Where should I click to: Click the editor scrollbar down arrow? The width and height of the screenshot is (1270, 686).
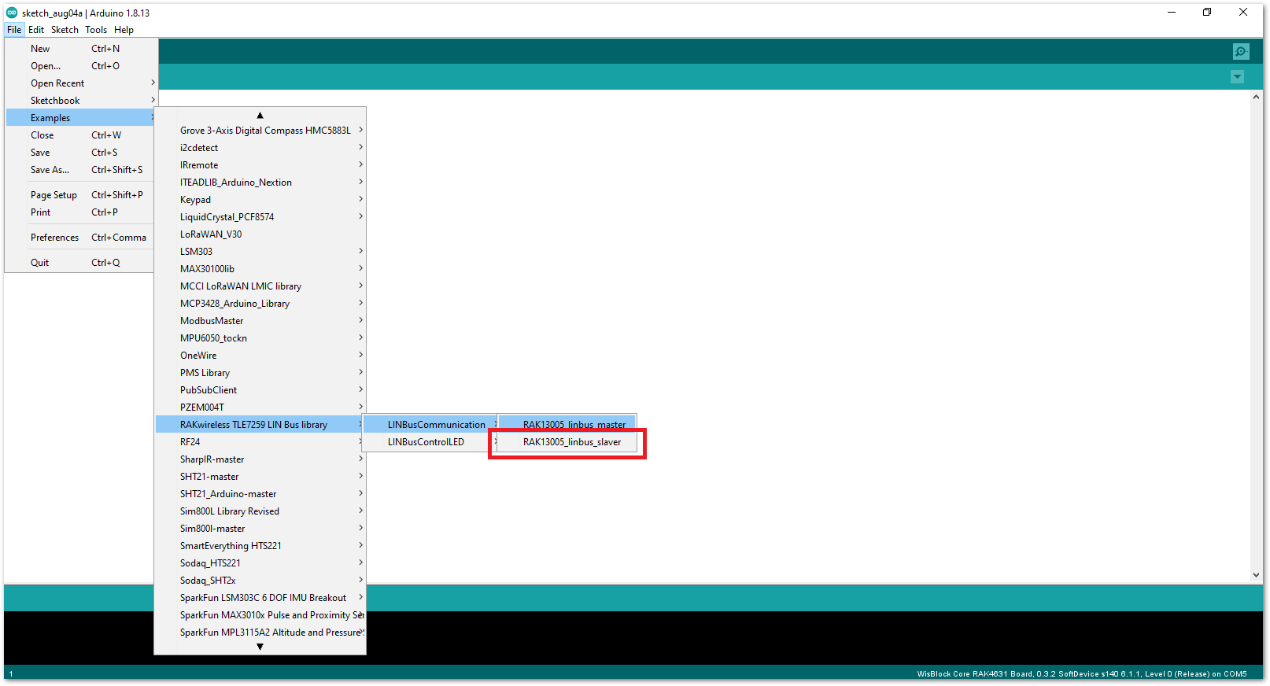[x=1256, y=575]
